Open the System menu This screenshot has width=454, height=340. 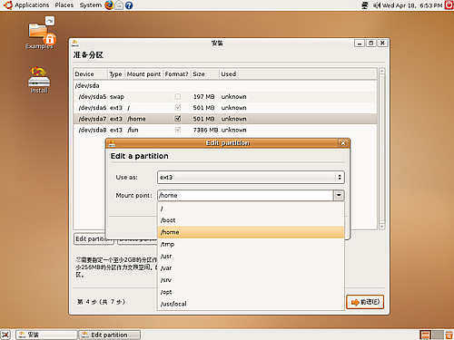tap(90, 5)
